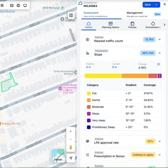The width and height of the screenshot is (168, 168).
Task: Click the Street View pegman icon
Action: tap(71, 148)
